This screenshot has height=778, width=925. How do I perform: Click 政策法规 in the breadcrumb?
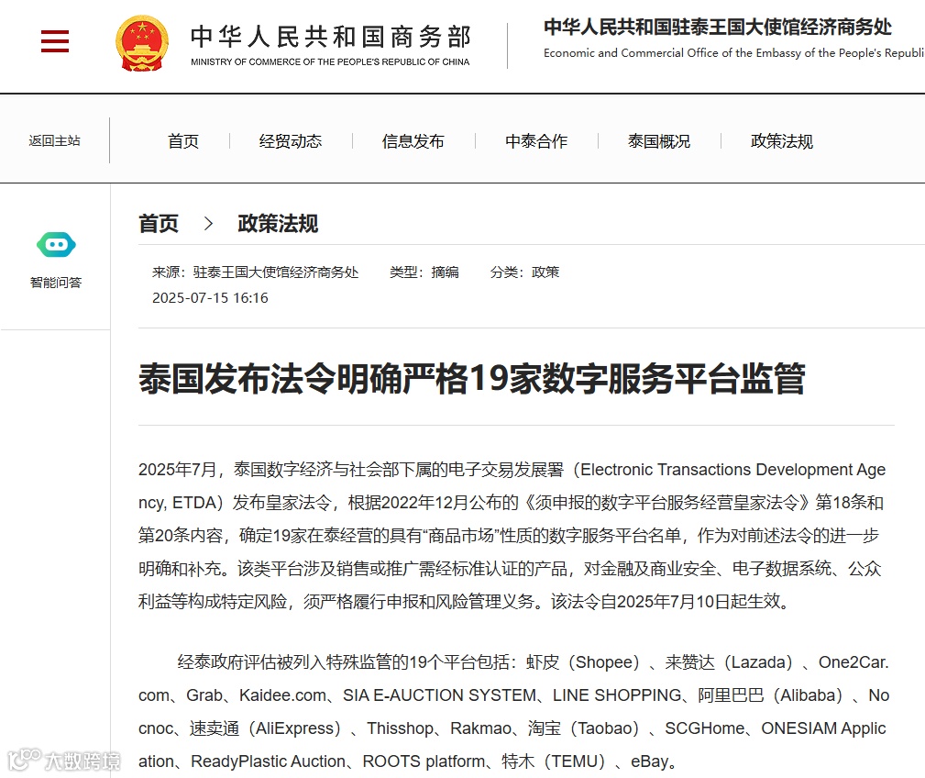pyautogui.click(x=278, y=224)
